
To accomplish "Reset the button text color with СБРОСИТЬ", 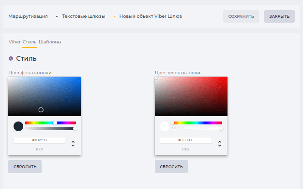I will [x=171, y=167].
